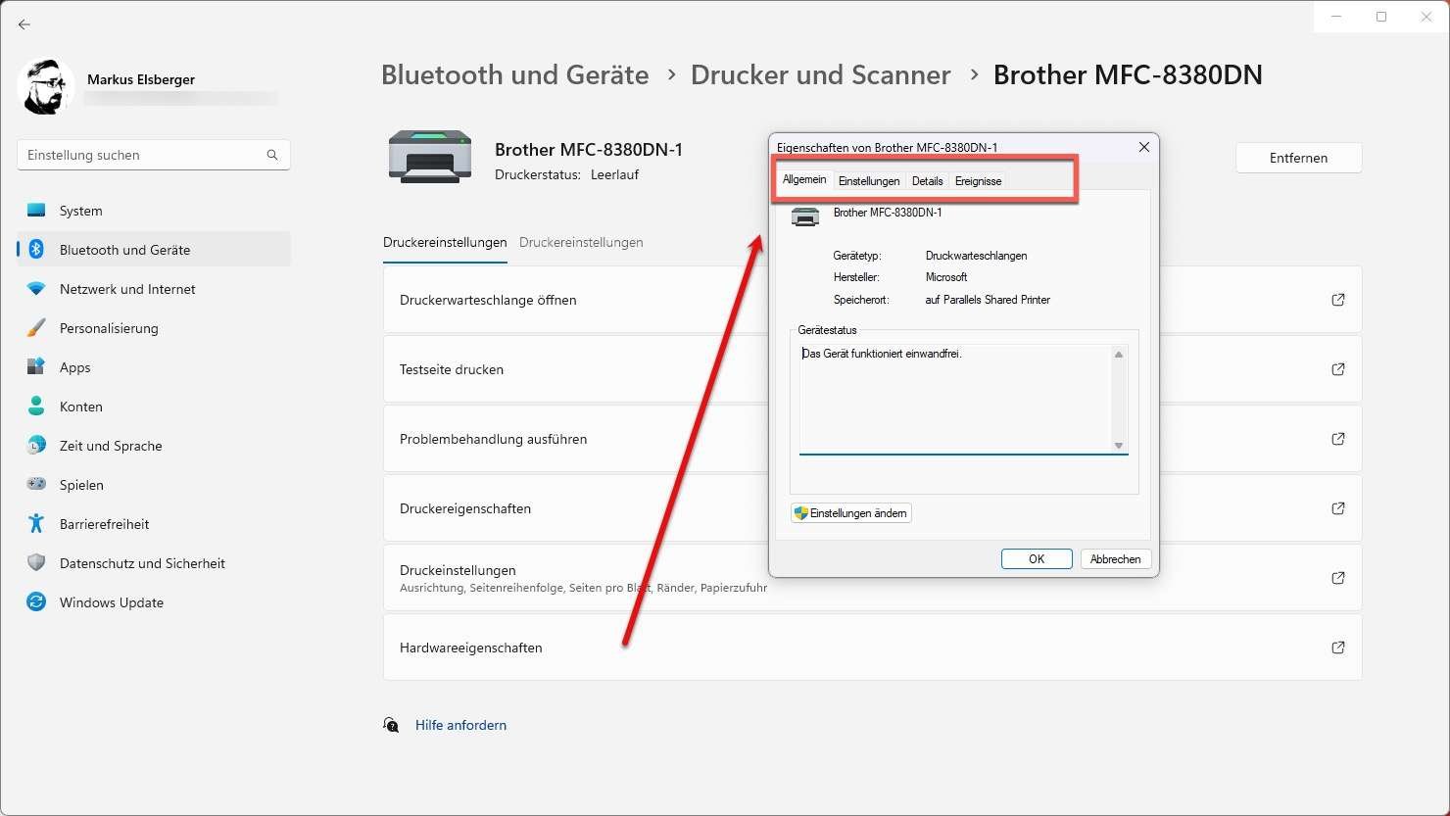This screenshot has height=816, width=1450.
Task: Open Windows Update via its sidebar icon
Action: coord(36,601)
